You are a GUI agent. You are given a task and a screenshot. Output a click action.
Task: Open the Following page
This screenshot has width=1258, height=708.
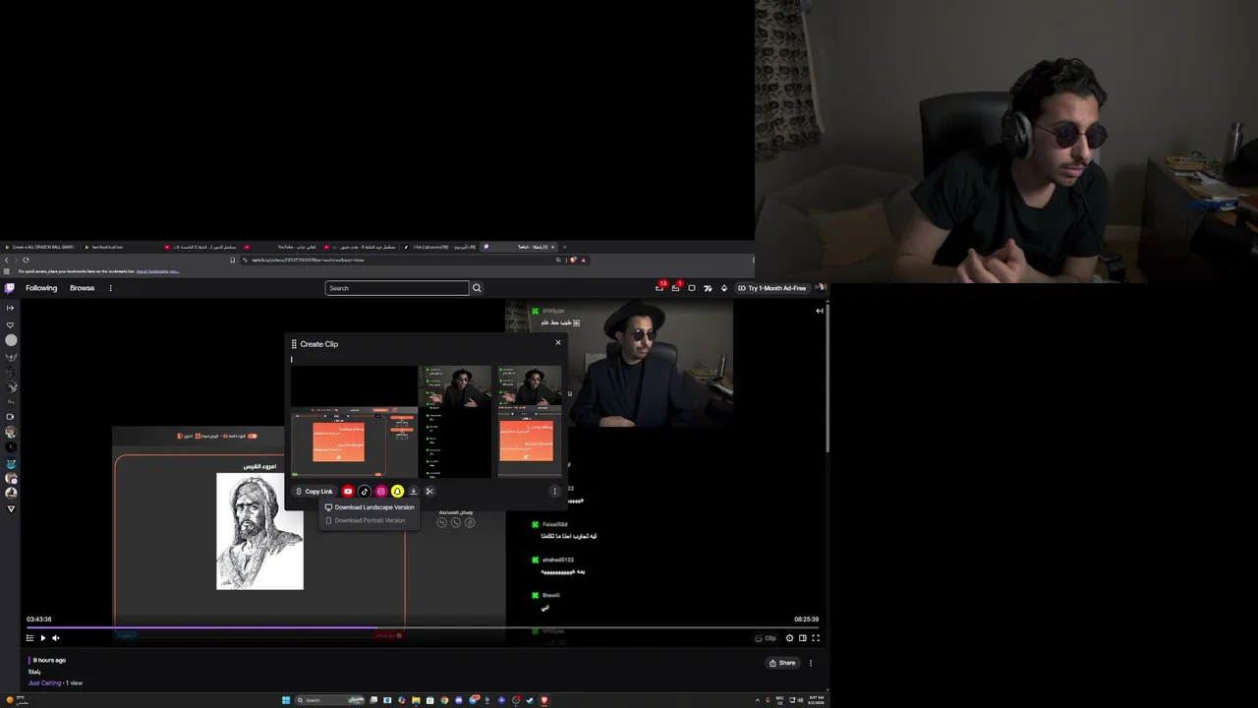(x=41, y=288)
